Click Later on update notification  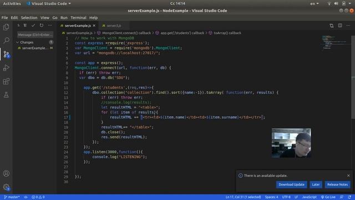point(316,184)
